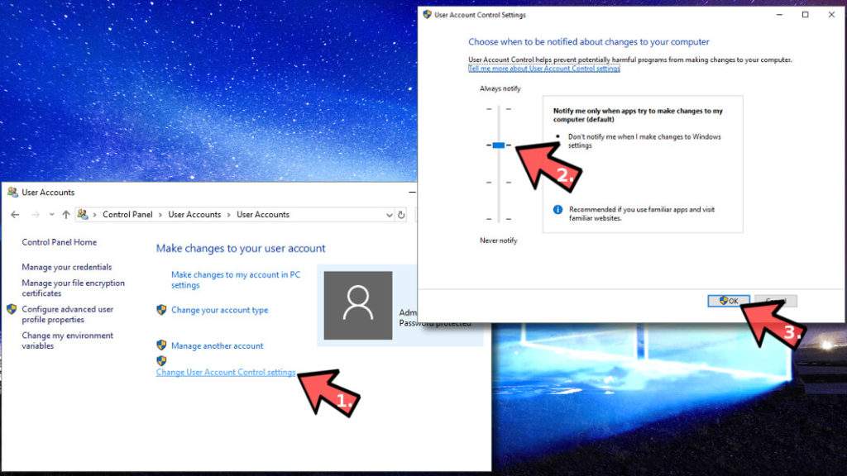847x476 pixels.
Task: Minimize the User Accounts window
Action: [x=412, y=192]
